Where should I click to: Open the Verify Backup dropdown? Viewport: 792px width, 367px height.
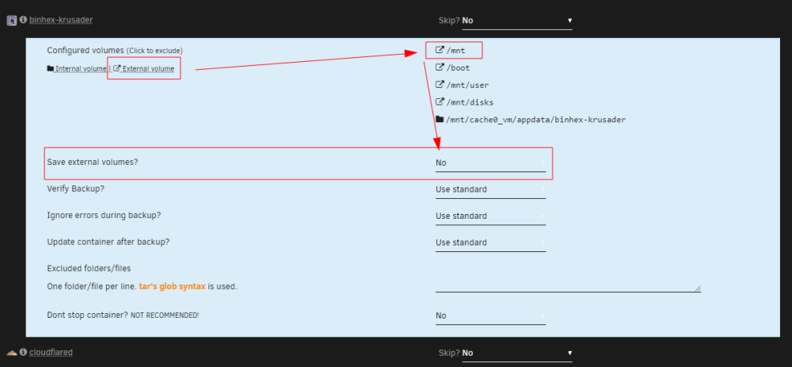pyautogui.click(x=490, y=189)
